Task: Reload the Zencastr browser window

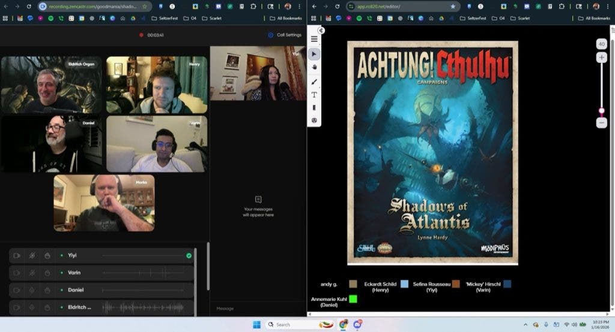Action: coord(29,6)
